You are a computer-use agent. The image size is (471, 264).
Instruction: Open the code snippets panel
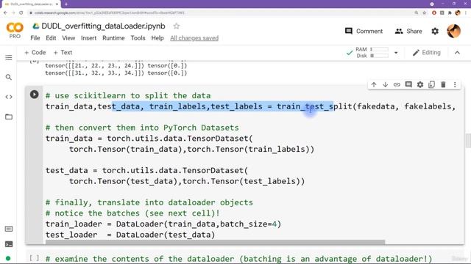pos(9,97)
